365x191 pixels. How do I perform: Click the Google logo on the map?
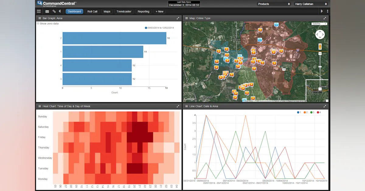[x=189, y=99]
